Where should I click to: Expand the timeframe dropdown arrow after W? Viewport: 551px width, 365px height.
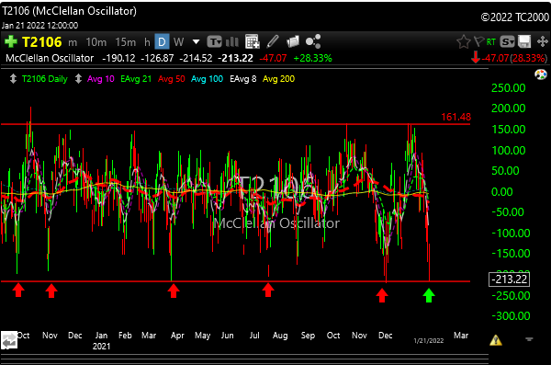point(197,42)
